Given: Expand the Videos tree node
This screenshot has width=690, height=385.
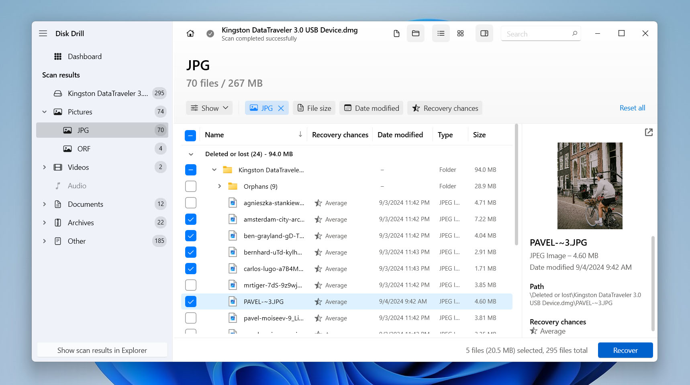Looking at the screenshot, I should coord(45,167).
